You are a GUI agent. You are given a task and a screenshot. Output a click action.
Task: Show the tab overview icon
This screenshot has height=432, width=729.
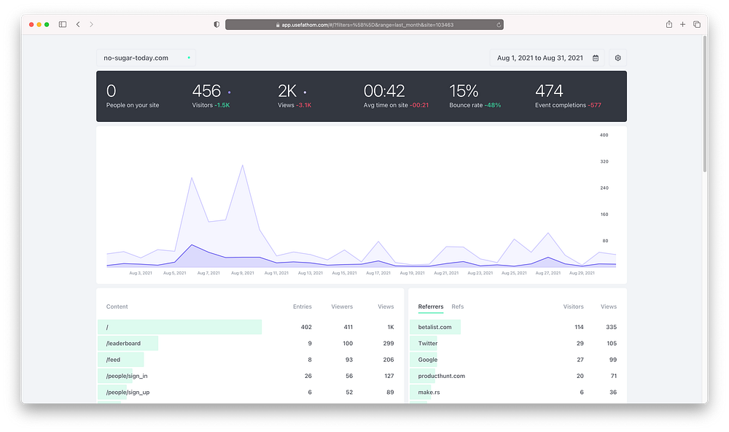pyautogui.click(x=696, y=24)
